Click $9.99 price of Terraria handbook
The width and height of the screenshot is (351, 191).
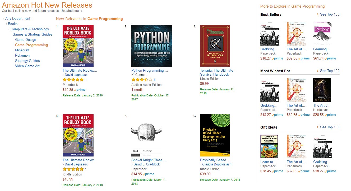pos(204,84)
